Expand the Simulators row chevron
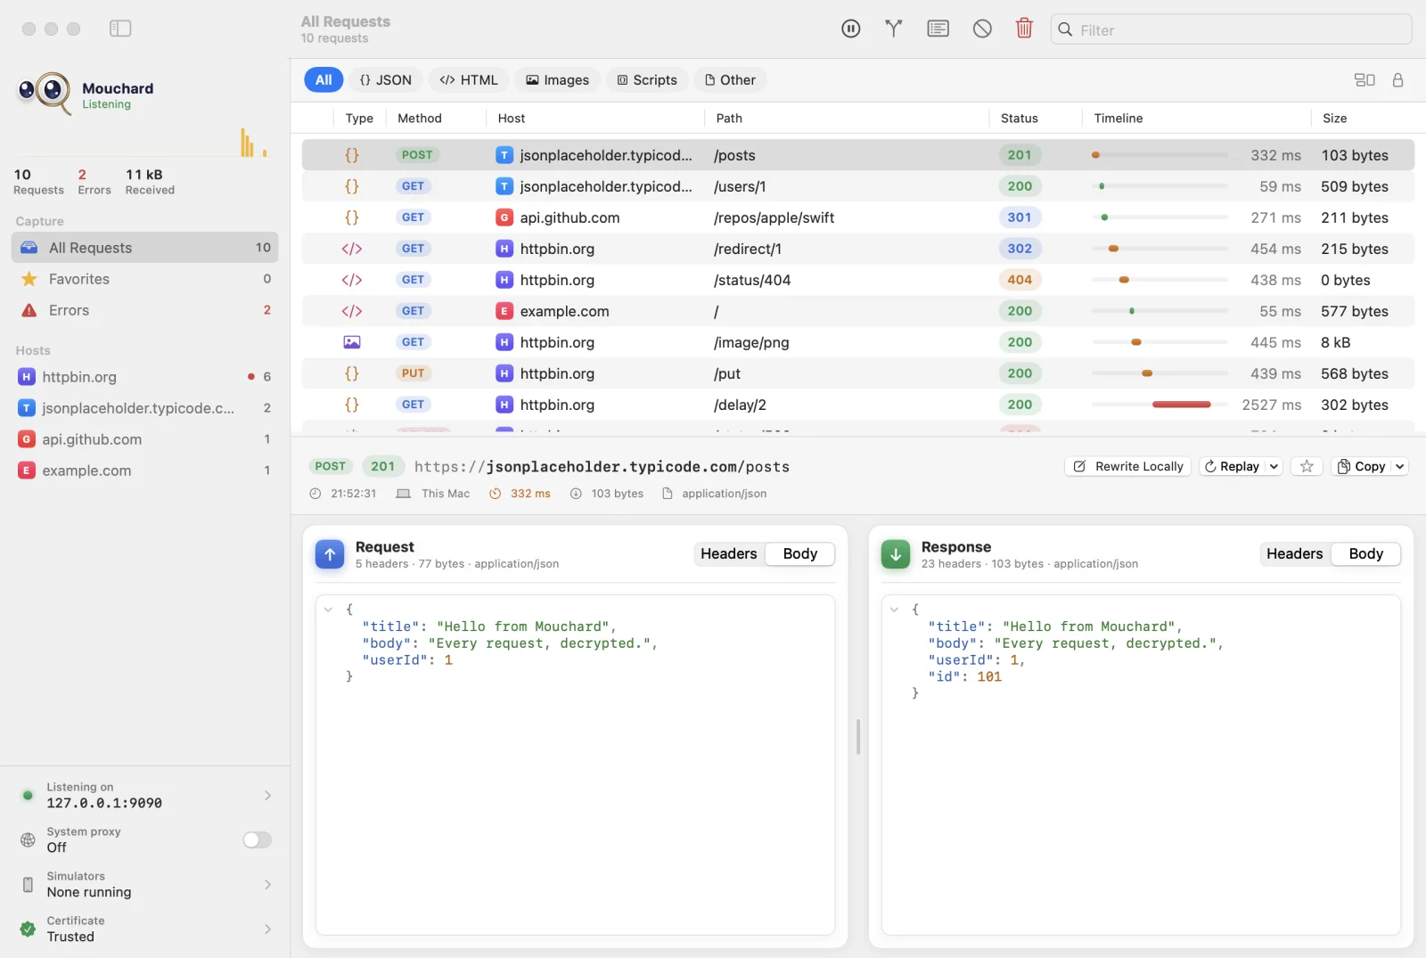The height and width of the screenshot is (958, 1426). pos(267,884)
